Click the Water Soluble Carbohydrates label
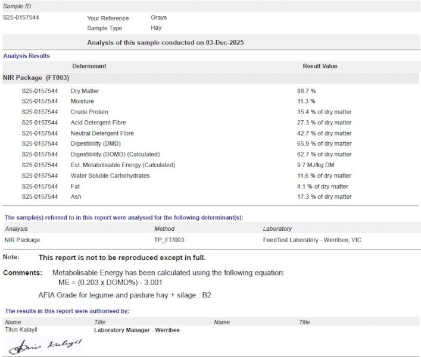 [x=110, y=176]
